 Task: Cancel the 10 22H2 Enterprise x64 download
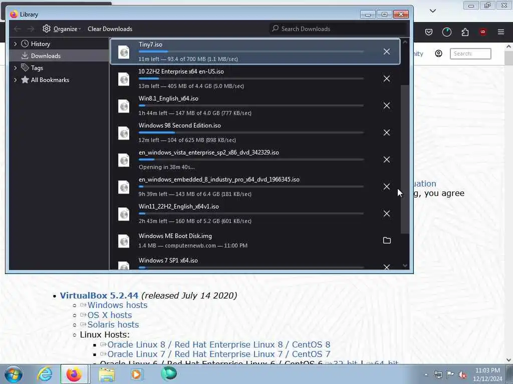pos(386,78)
